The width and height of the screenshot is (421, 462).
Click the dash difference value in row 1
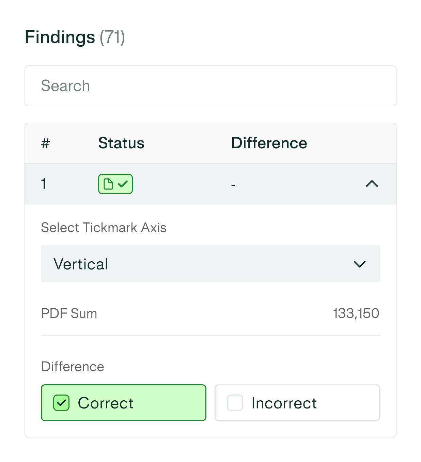click(x=233, y=185)
